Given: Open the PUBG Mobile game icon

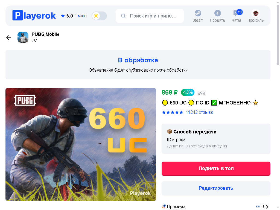Looking at the screenshot, I should coord(23,37).
